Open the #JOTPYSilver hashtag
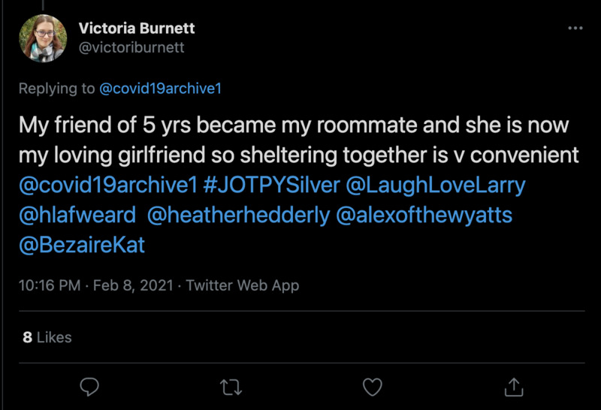 [271, 185]
